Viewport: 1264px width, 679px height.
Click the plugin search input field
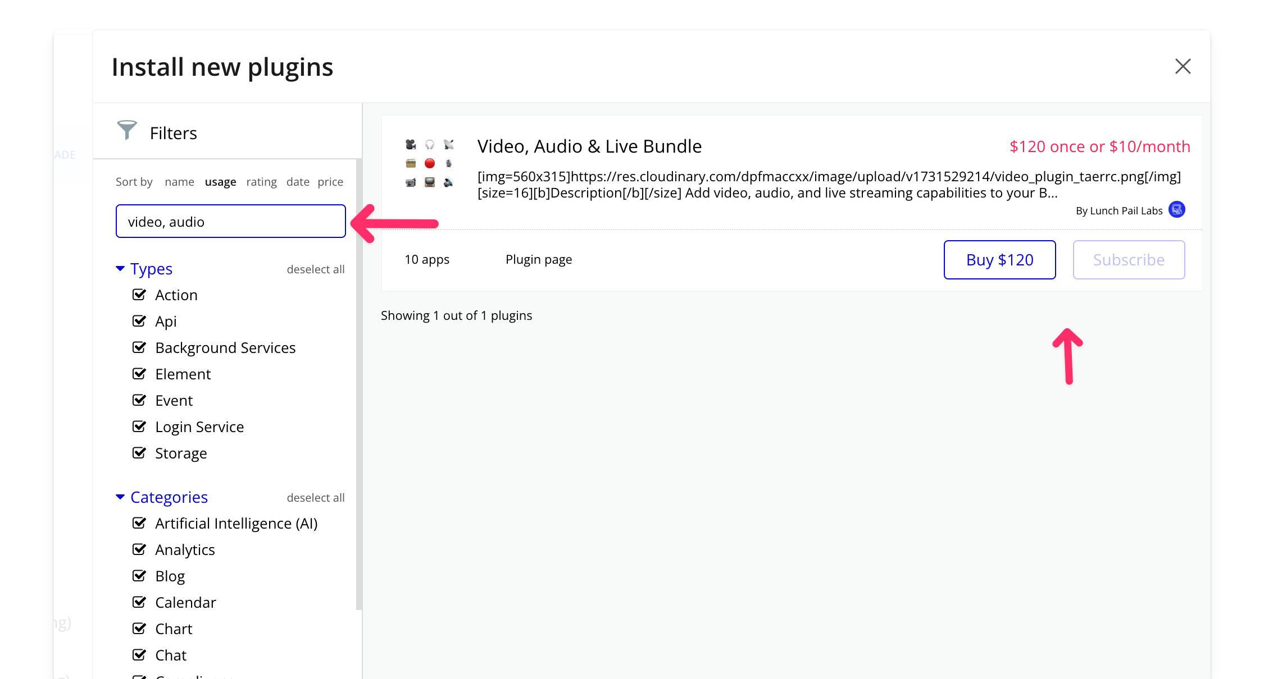230,222
